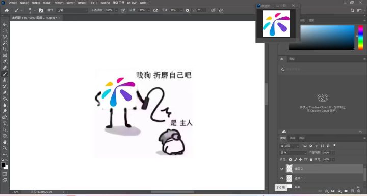367x196 pixels.
Task: Open smoothing options gear icon
Action: click(x=187, y=10)
